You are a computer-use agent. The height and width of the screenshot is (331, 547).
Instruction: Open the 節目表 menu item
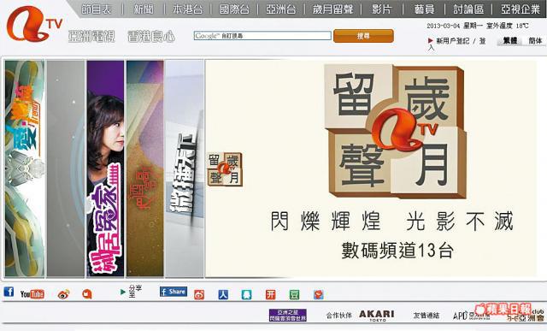click(x=97, y=9)
